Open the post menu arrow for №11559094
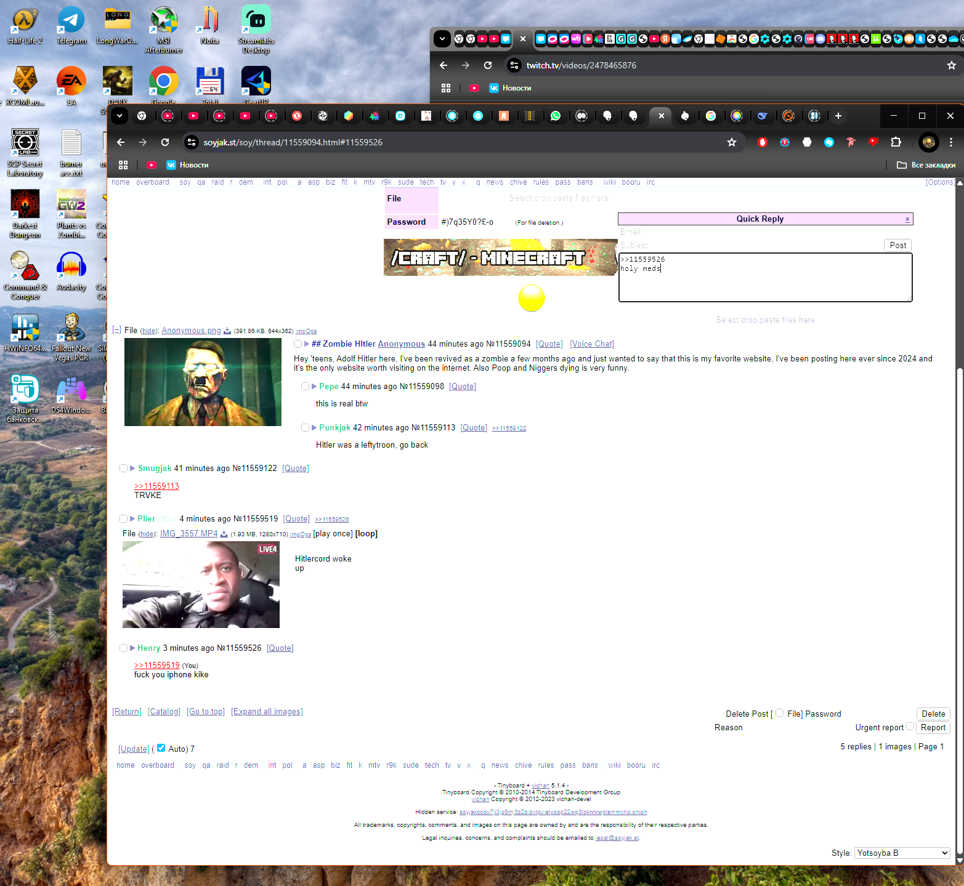The width and height of the screenshot is (964, 886). tap(307, 344)
